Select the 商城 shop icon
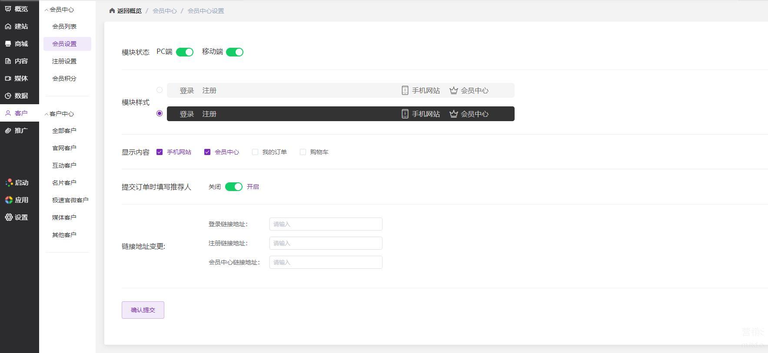The image size is (768, 353). [x=8, y=44]
